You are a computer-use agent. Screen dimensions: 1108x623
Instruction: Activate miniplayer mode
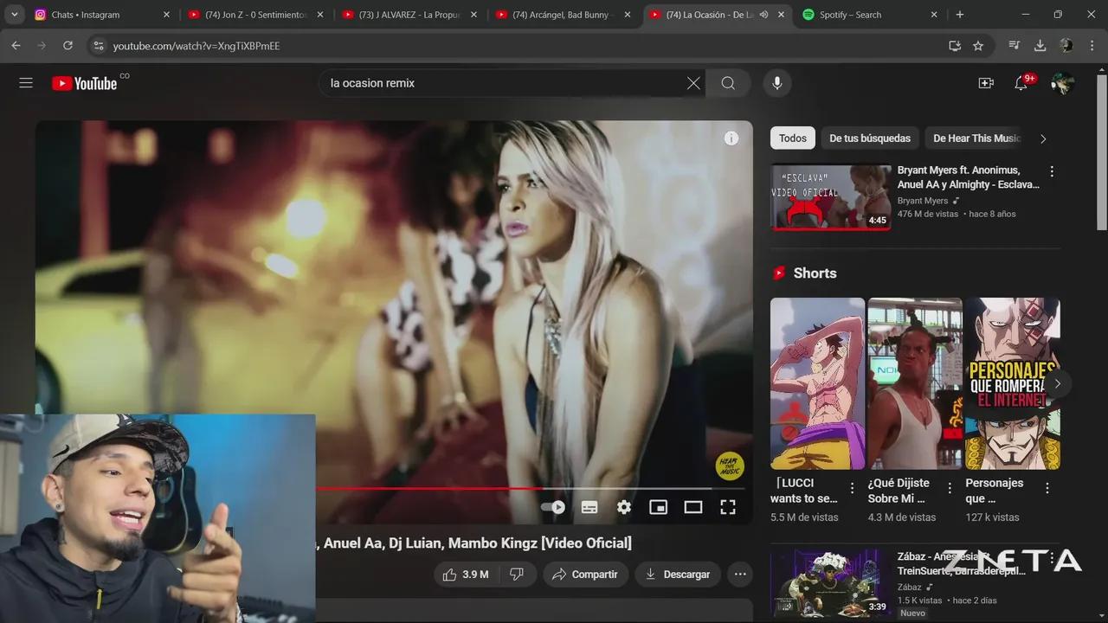658,507
